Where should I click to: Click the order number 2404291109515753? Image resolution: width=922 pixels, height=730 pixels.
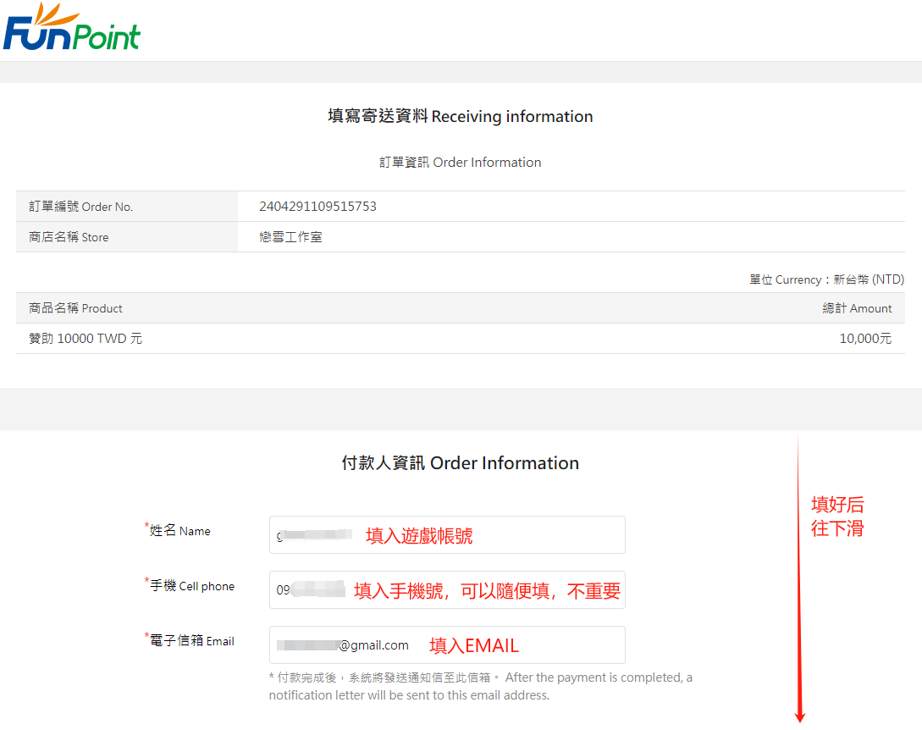click(x=317, y=207)
